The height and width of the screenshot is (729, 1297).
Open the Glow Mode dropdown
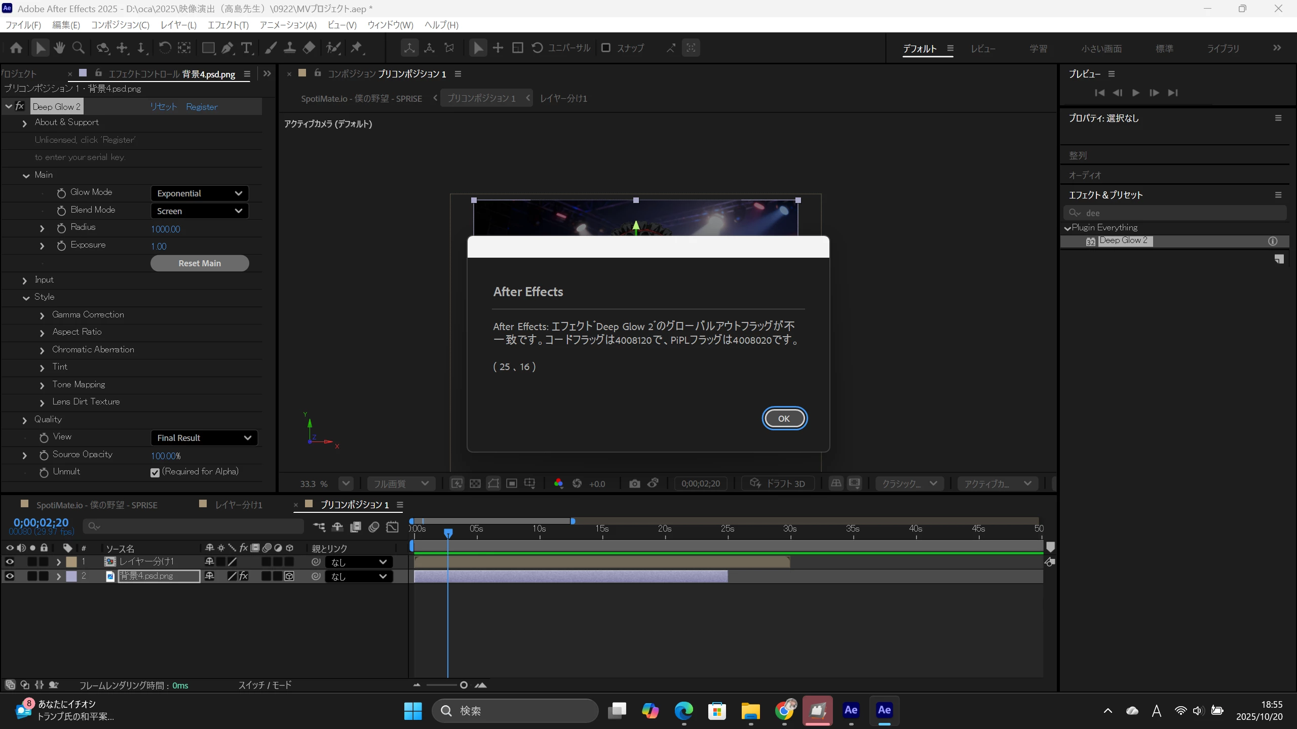coord(199,193)
